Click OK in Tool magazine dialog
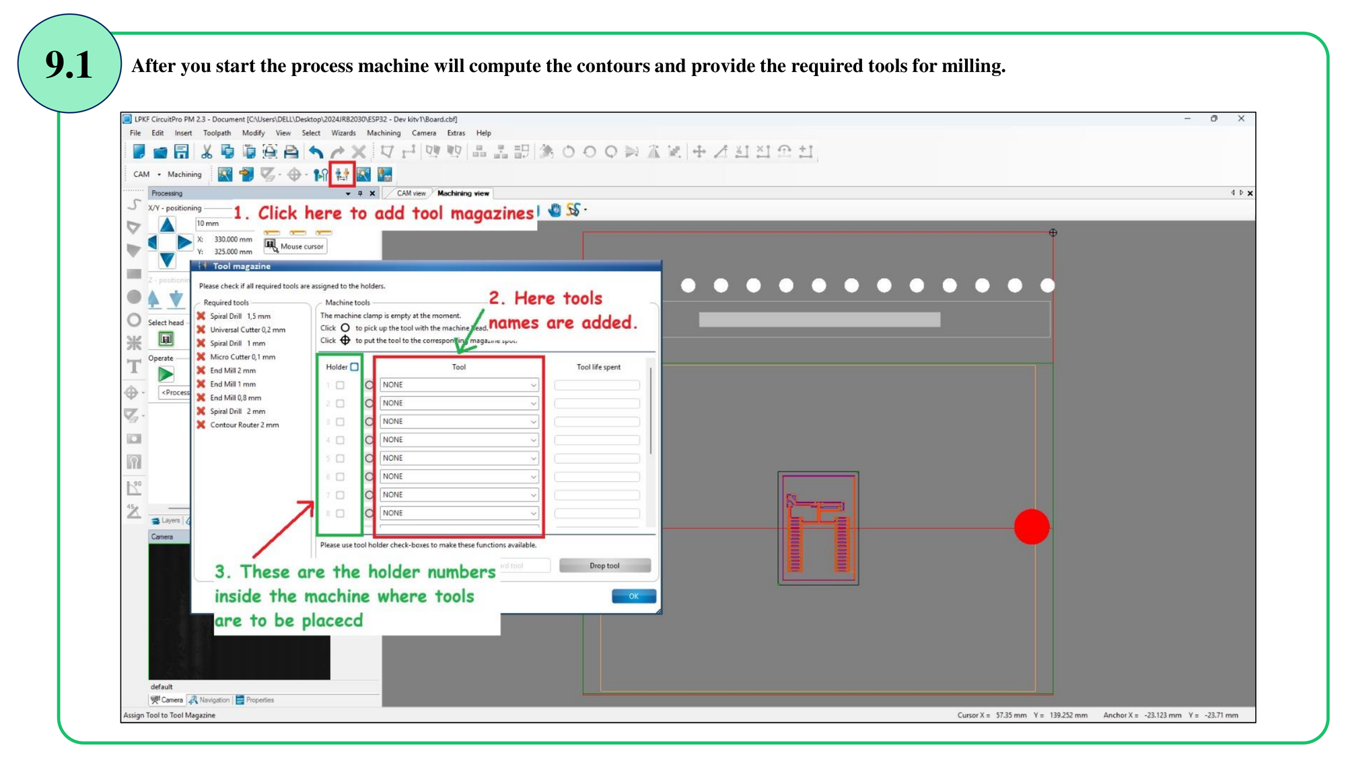This screenshot has width=1346, height=757. click(633, 596)
